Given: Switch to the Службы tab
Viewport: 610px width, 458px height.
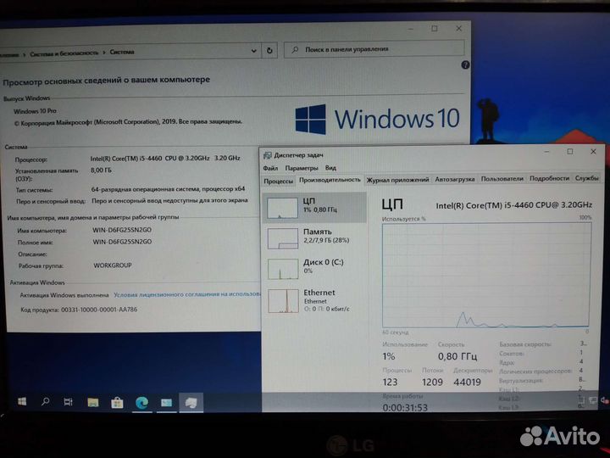Looking at the screenshot, I should point(586,178).
